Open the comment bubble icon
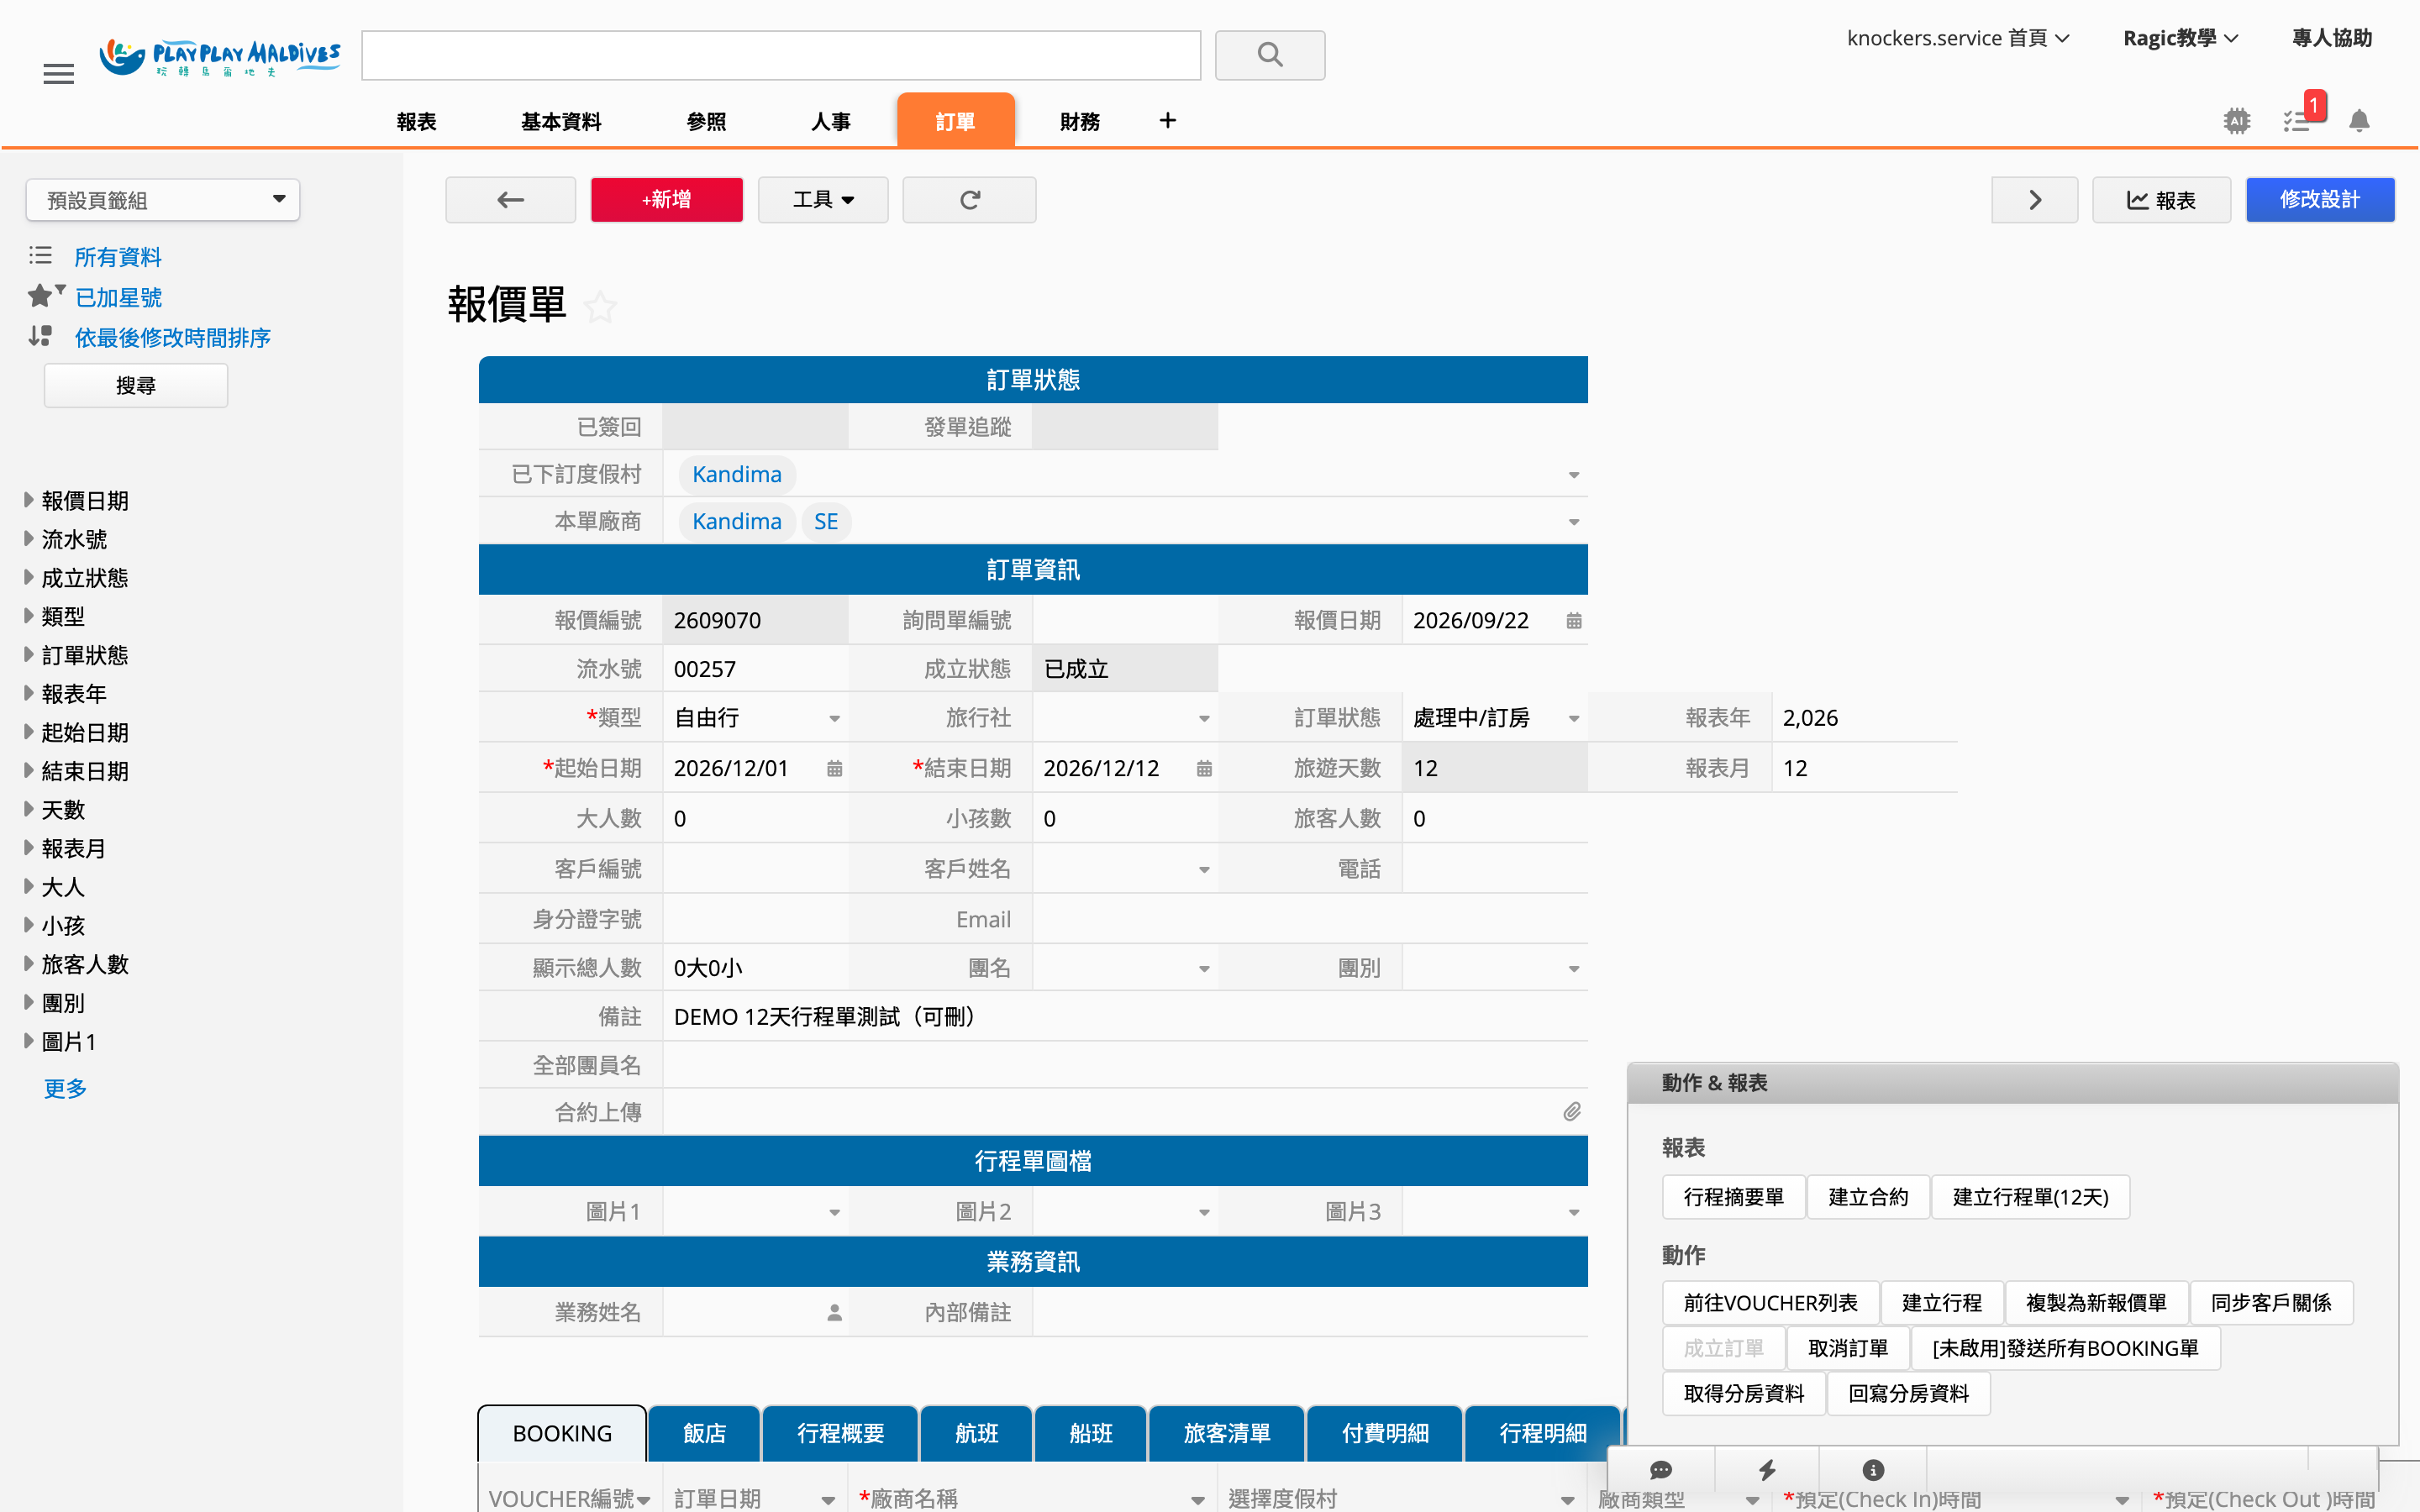2420x1512 pixels. (1661, 1469)
